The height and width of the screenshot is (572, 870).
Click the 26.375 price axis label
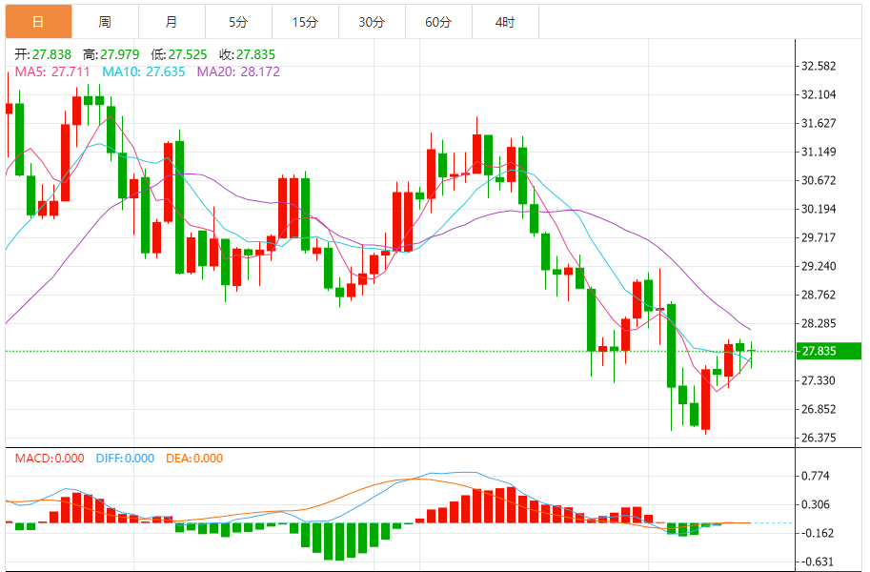(819, 438)
